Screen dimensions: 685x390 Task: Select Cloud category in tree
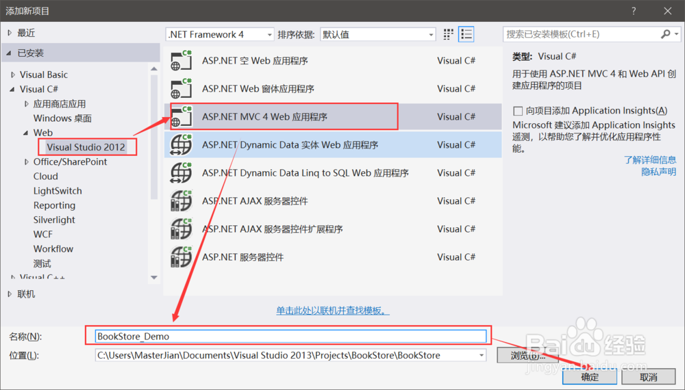pyautogui.click(x=45, y=177)
